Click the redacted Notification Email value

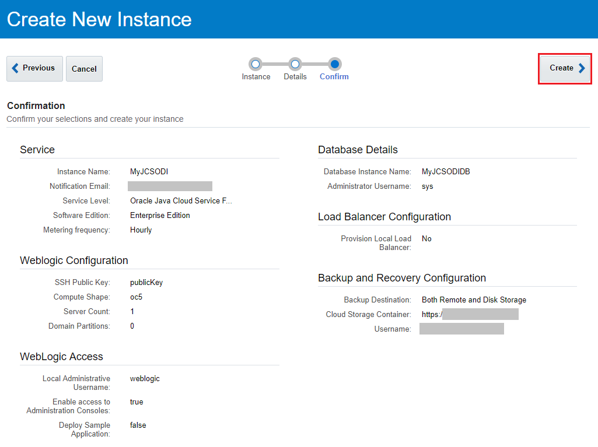[170, 186]
